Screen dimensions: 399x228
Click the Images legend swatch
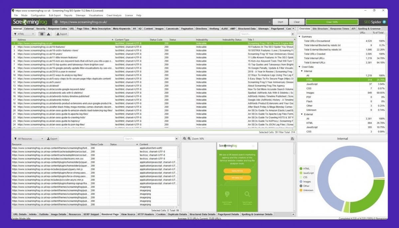pyautogui.click(x=301, y=182)
